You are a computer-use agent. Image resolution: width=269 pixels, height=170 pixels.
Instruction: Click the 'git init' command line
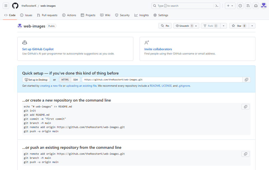(x=30, y=111)
